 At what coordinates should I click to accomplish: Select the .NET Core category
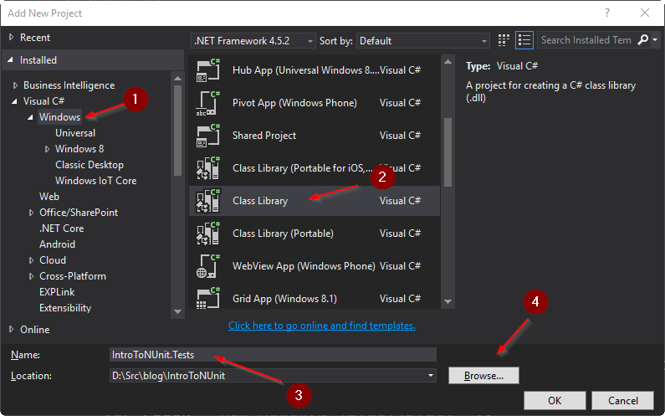pos(62,229)
